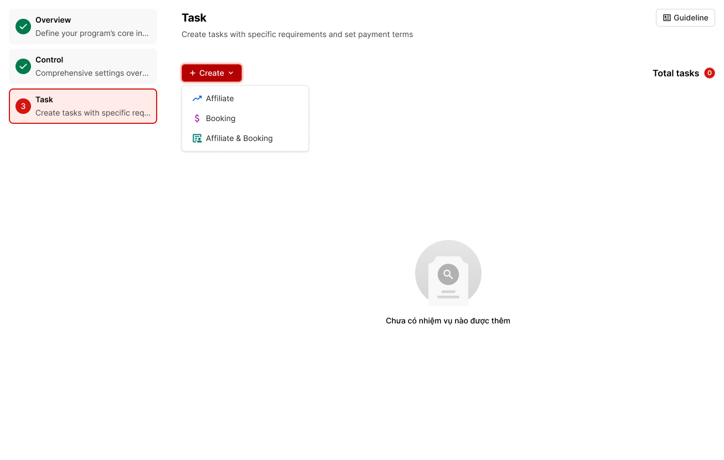
Task: Click the green checkmark icon beside Control
Action: 23,66
